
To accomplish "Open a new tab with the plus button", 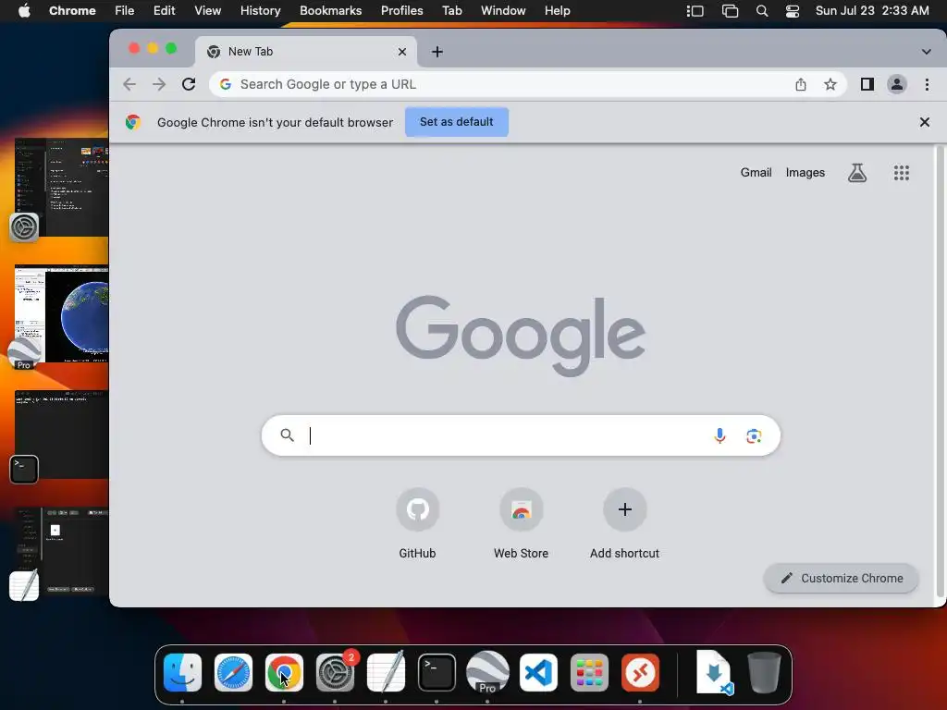I will pos(437,52).
